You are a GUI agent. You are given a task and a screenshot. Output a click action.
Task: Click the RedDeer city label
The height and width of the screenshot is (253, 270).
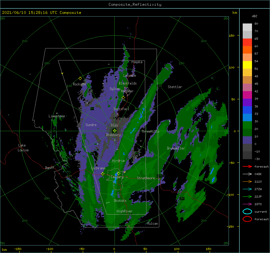127,91
